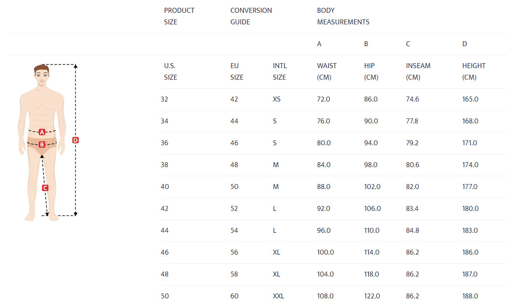
Task: Click the man's face in the illustration
Action: (41, 77)
